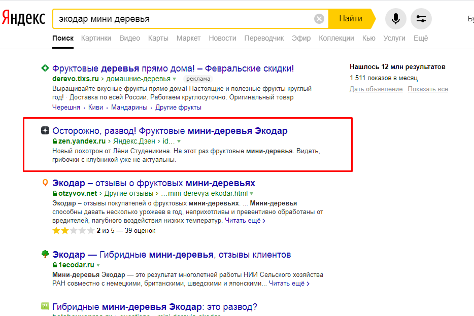
Task: Click the lock icon before zen.yandex.ru
Action: click(x=55, y=141)
